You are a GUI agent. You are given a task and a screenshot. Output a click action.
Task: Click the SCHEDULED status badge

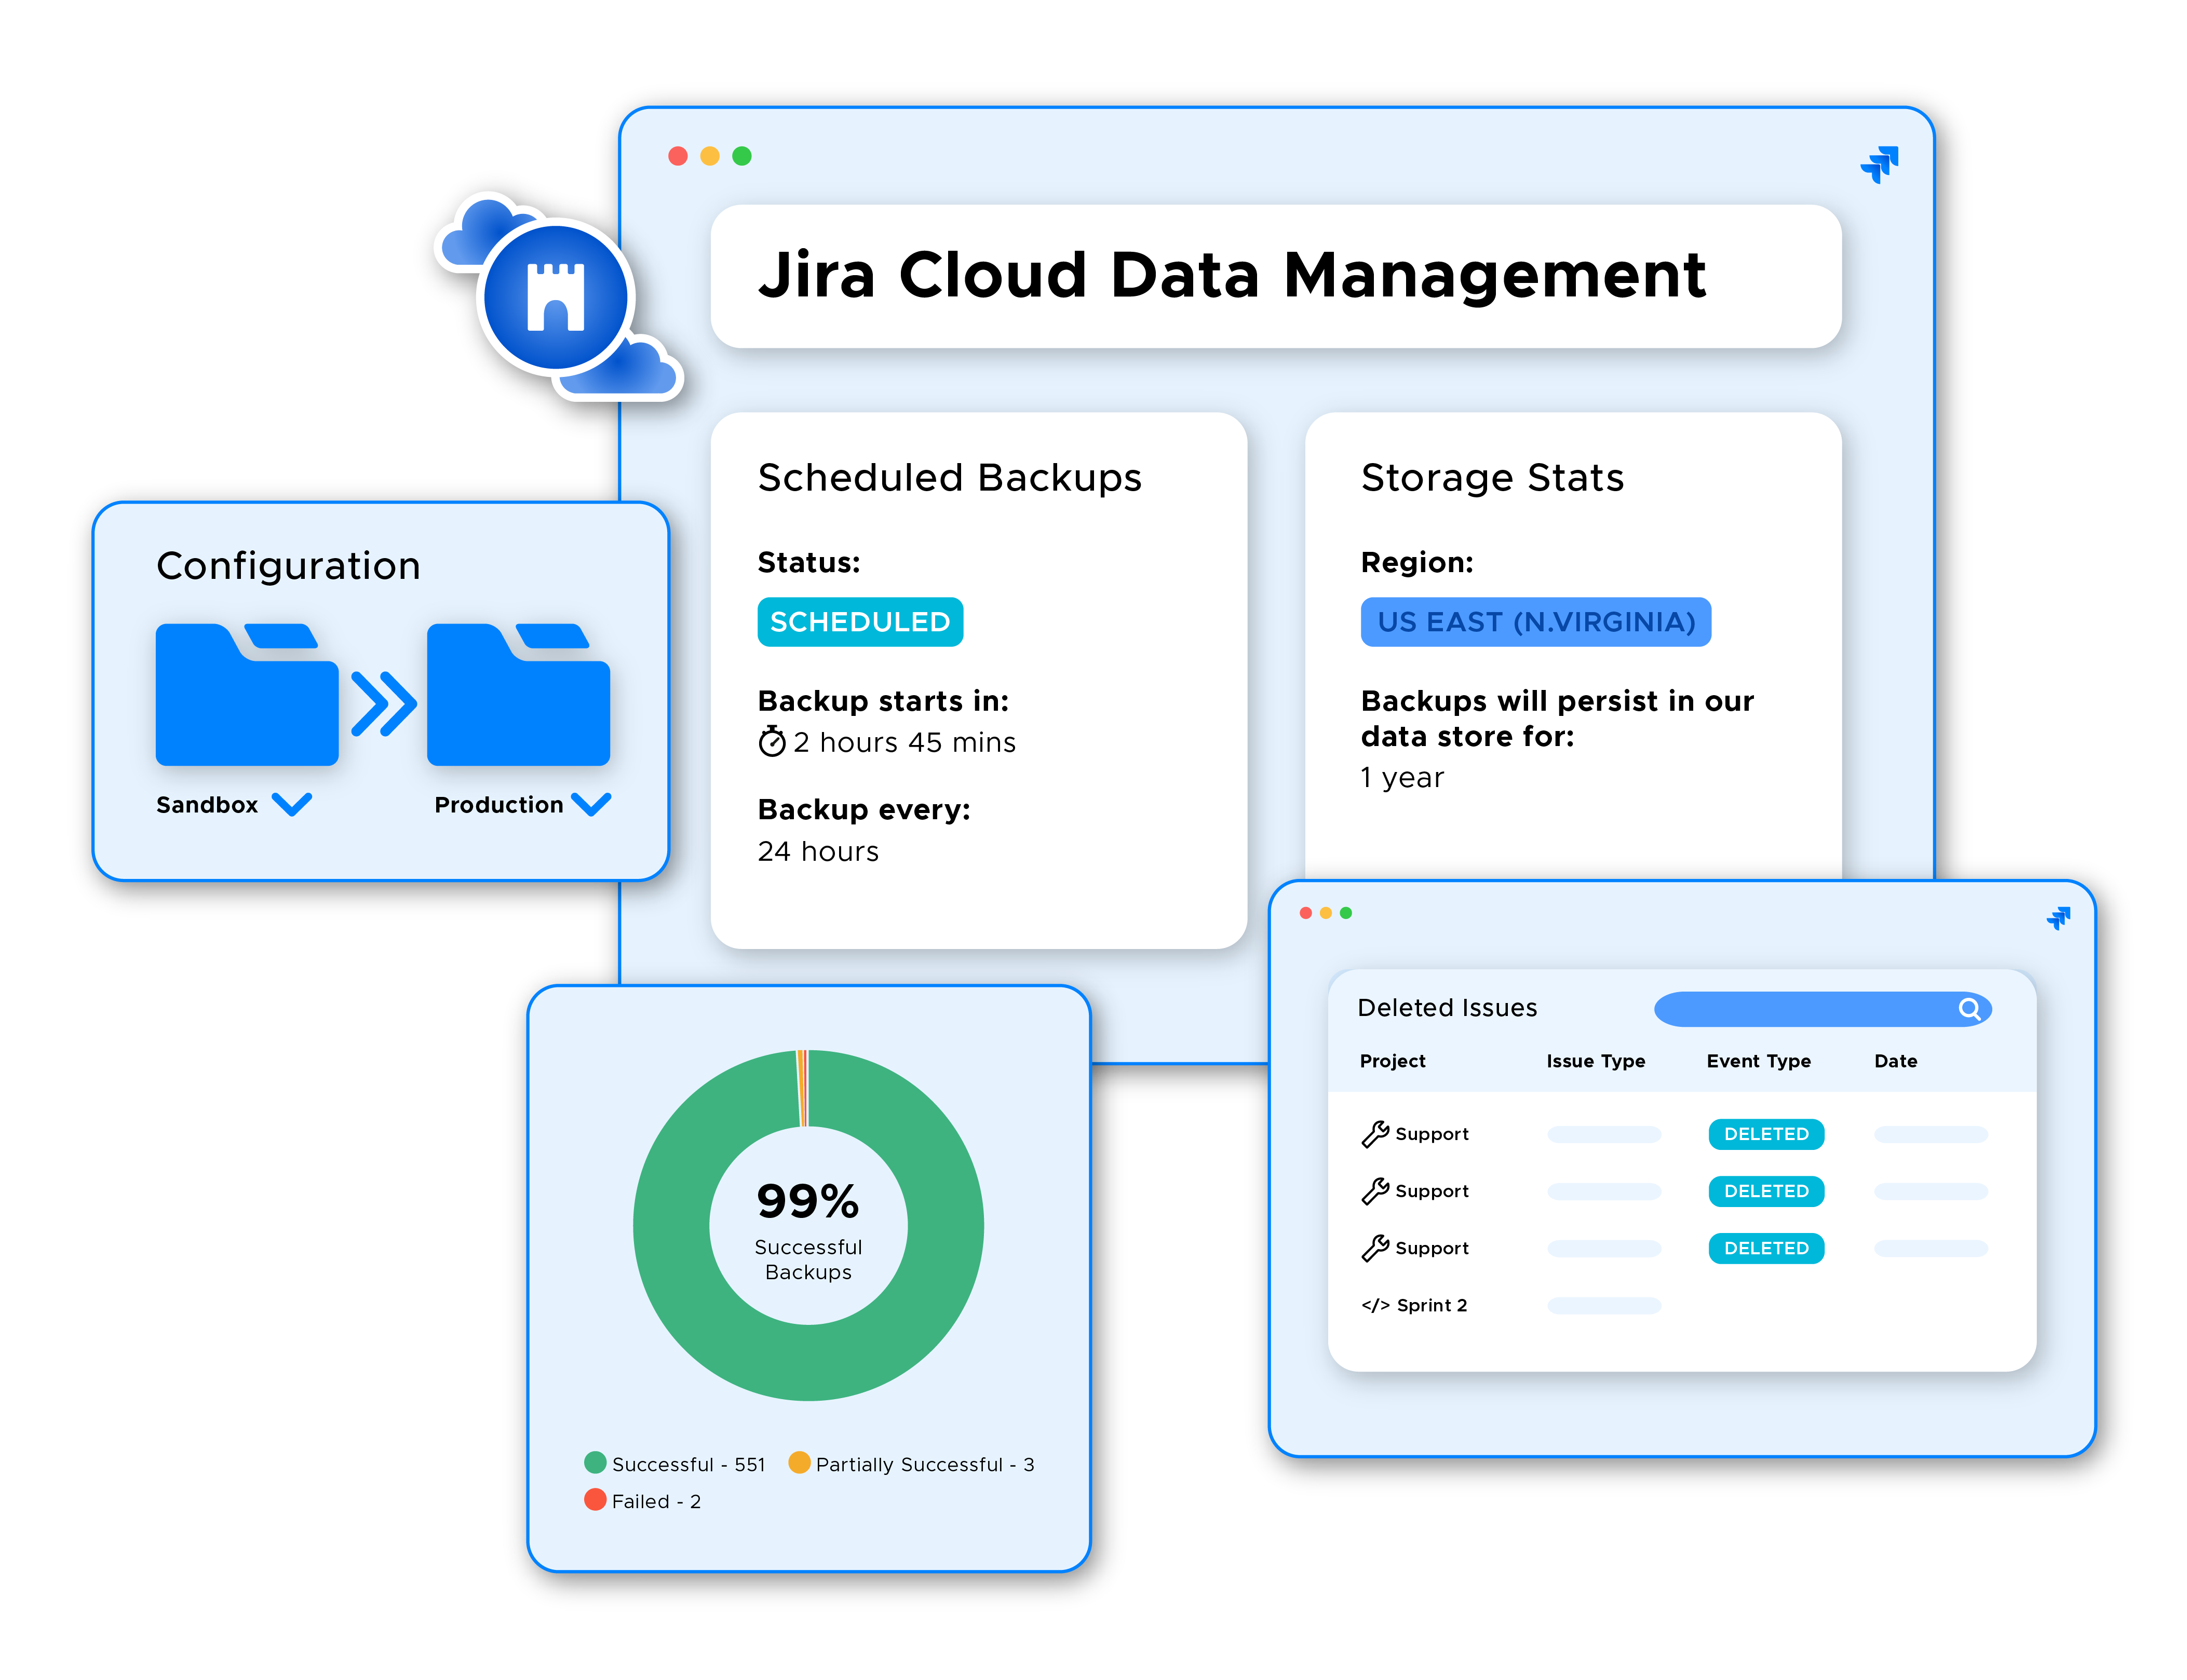click(859, 622)
